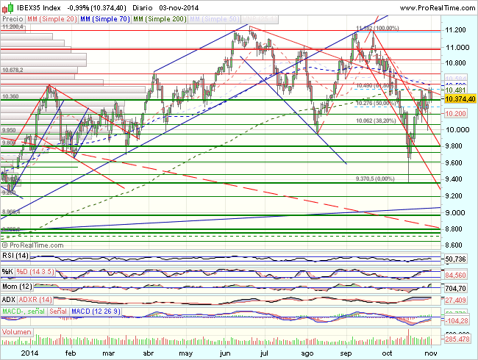Image resolution: width=478 pixels, height=360 pixels.
Task: Click the ago label on the time axis
Action: pyautogui.click(x=307, y=353)
